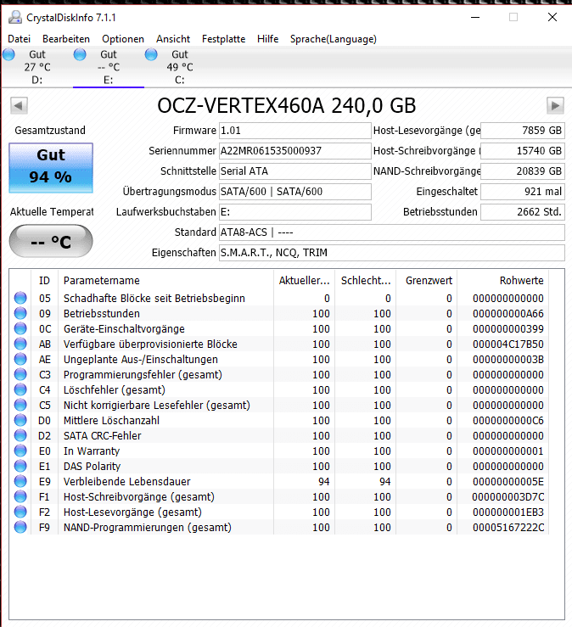Click the CrystalDiskInfo app icon in title bar
The width and height of the screenshot is (572, 627).
pos(15,17)
